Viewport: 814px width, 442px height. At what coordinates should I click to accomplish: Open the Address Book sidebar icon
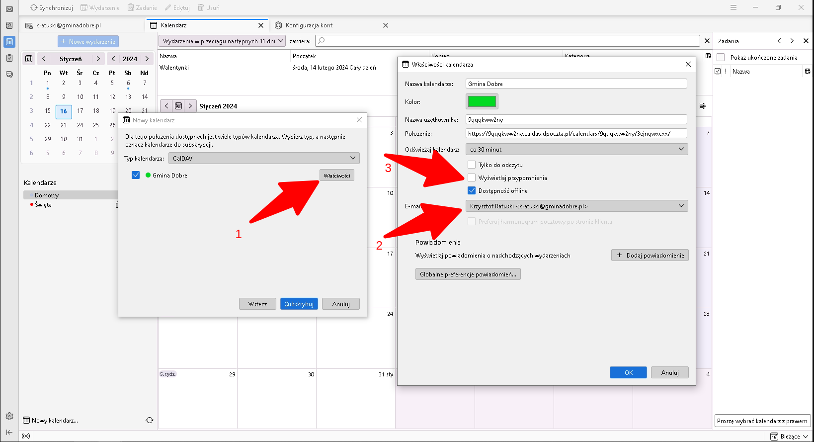tap(9, 25)
